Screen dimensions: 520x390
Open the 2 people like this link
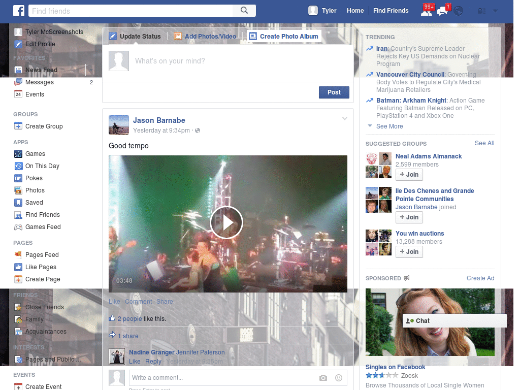(129, 319)
